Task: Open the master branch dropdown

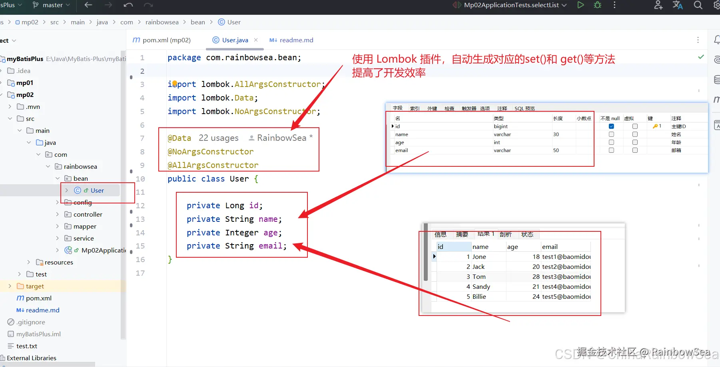Action: click(52, 5)
